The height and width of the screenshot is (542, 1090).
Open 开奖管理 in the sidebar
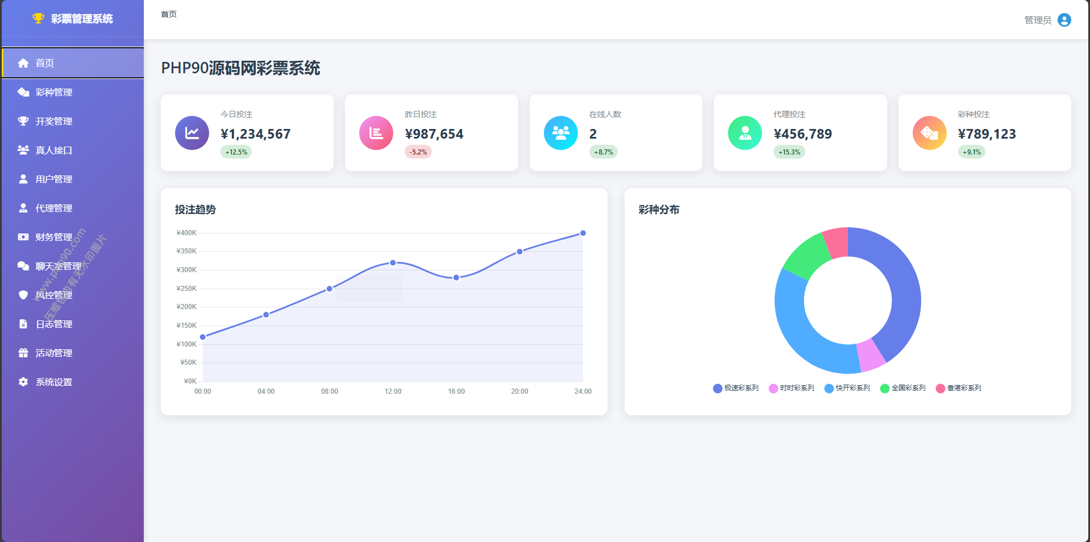tap(53, 121)
